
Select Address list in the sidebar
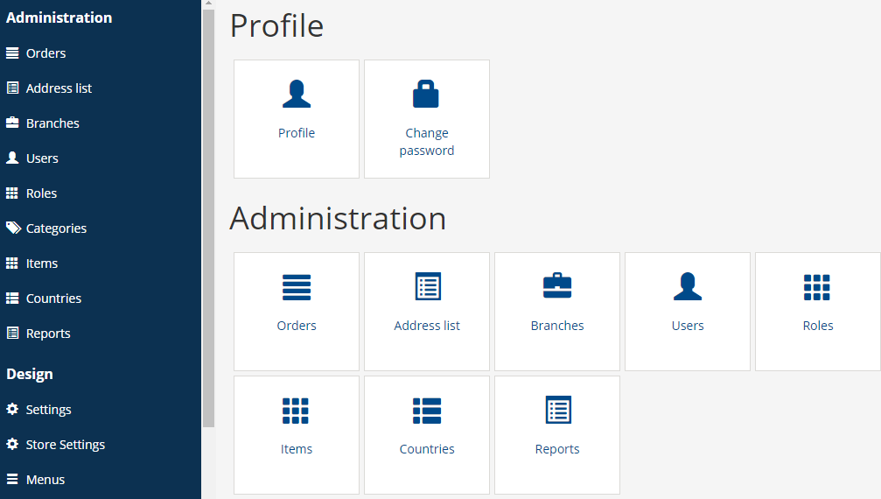(x=101, y=88)
